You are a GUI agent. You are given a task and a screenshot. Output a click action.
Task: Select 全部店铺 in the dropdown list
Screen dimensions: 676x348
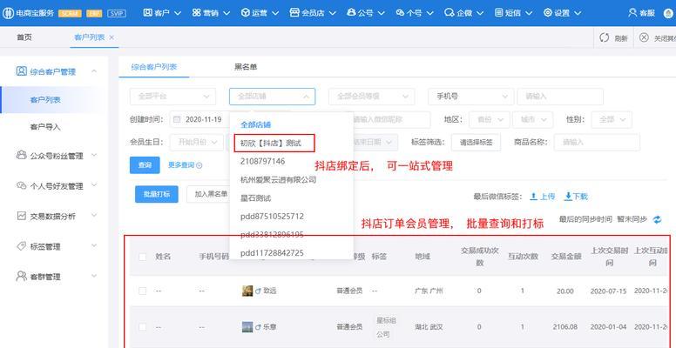tap(292, 125)
